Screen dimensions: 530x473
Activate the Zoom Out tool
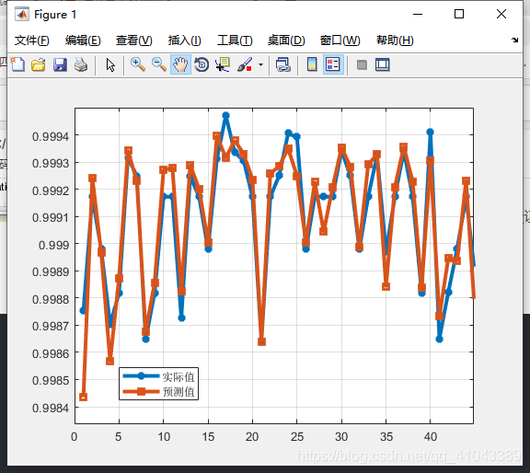pos(159,64)
